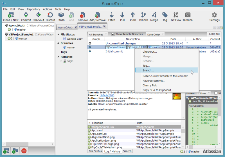Click the user avatar duck image
The height and width of the screenshot is (157, 225).
click(x=177, y=97)
